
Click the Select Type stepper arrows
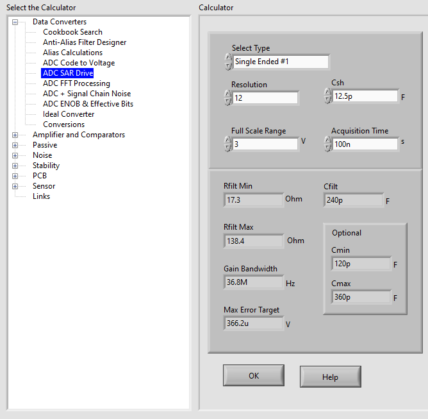[228, 62]
